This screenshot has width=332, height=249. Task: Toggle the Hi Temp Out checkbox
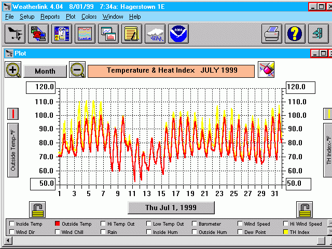(x=103, y=224)
